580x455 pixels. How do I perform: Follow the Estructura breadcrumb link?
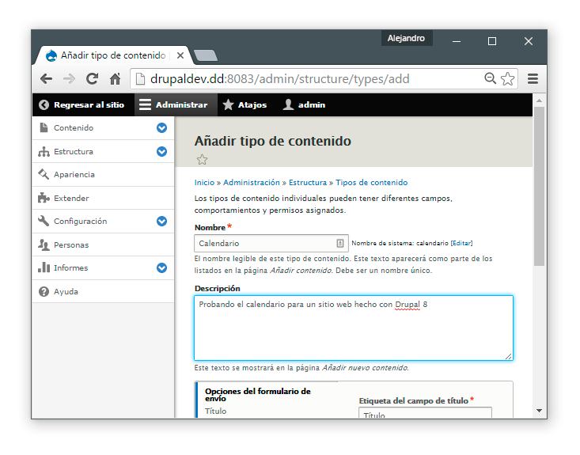(308, 182)
